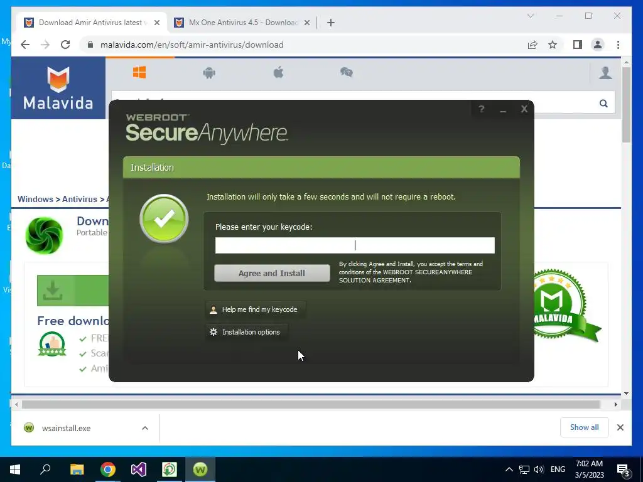The width and height of the screenshot is (643, 482).
Task: Click the Chrome taskbar icon
Action: click(108, 469)
